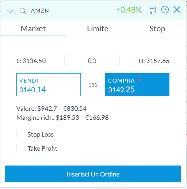Close the AMZN order panel
This screenshot has width=187, height=189.
pos(177,10)
